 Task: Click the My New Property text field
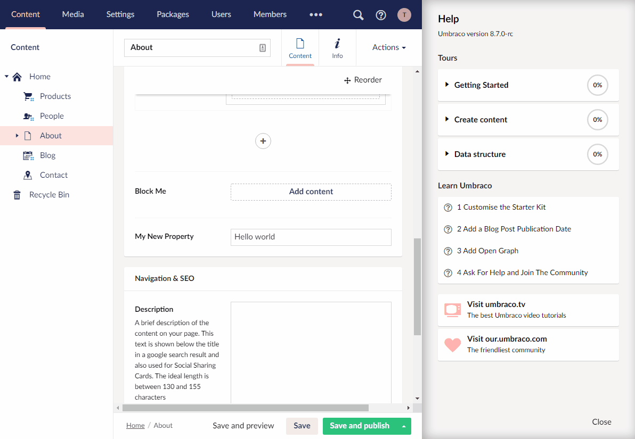(x=311, y=237)
